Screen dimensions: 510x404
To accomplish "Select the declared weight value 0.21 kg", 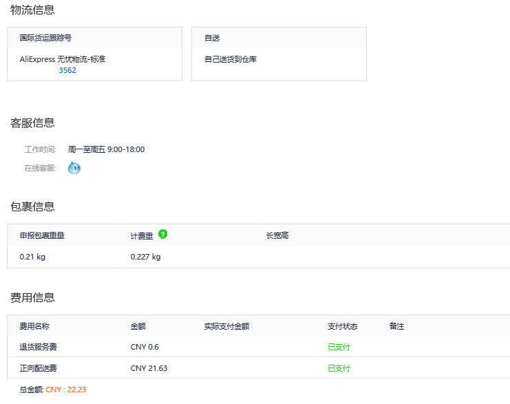I will [32, 257].
